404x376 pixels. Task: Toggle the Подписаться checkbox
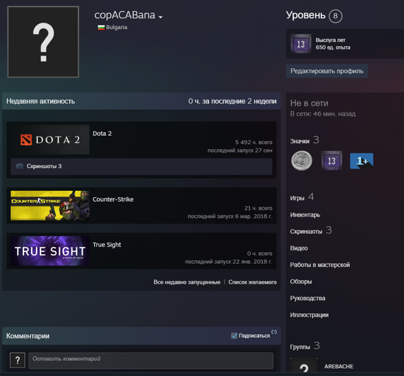234,336
